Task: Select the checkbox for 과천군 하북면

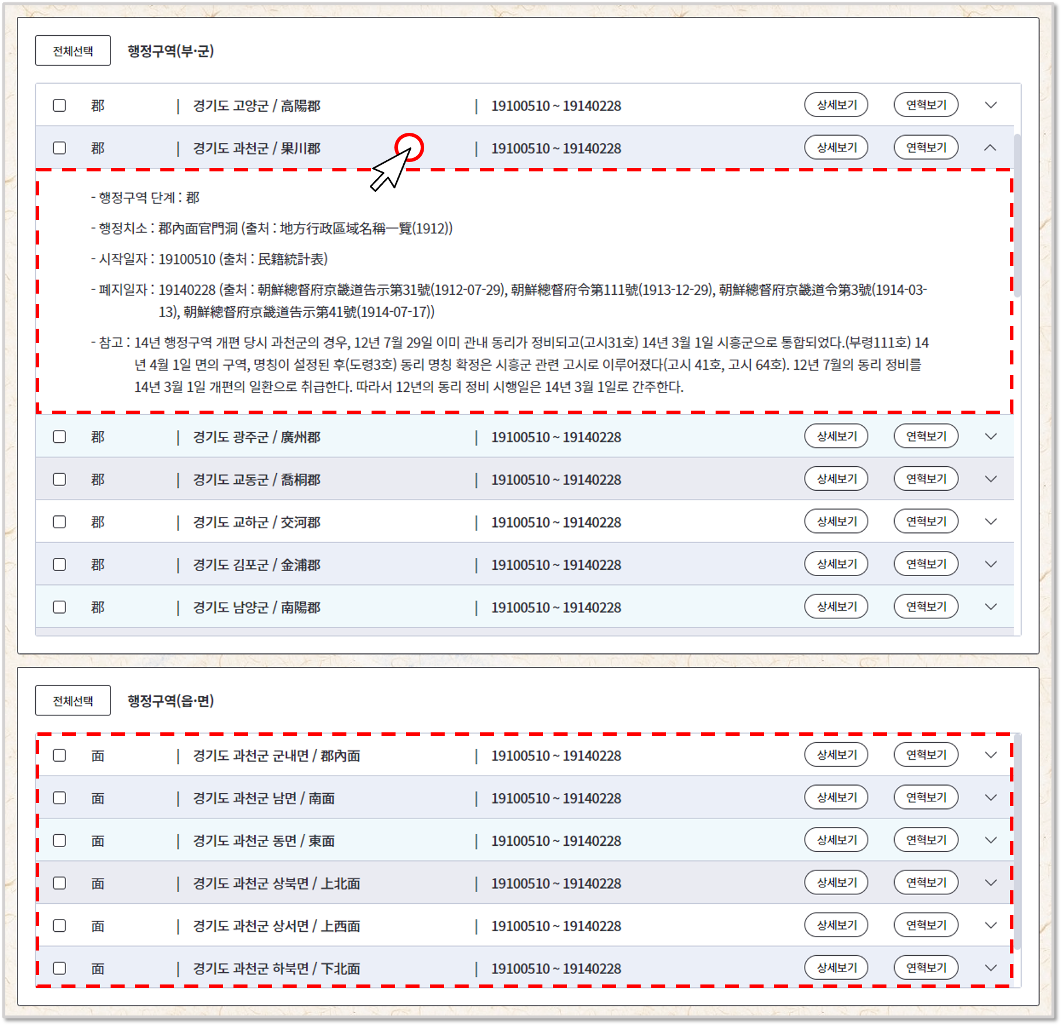Action: [x=59, y=969]
